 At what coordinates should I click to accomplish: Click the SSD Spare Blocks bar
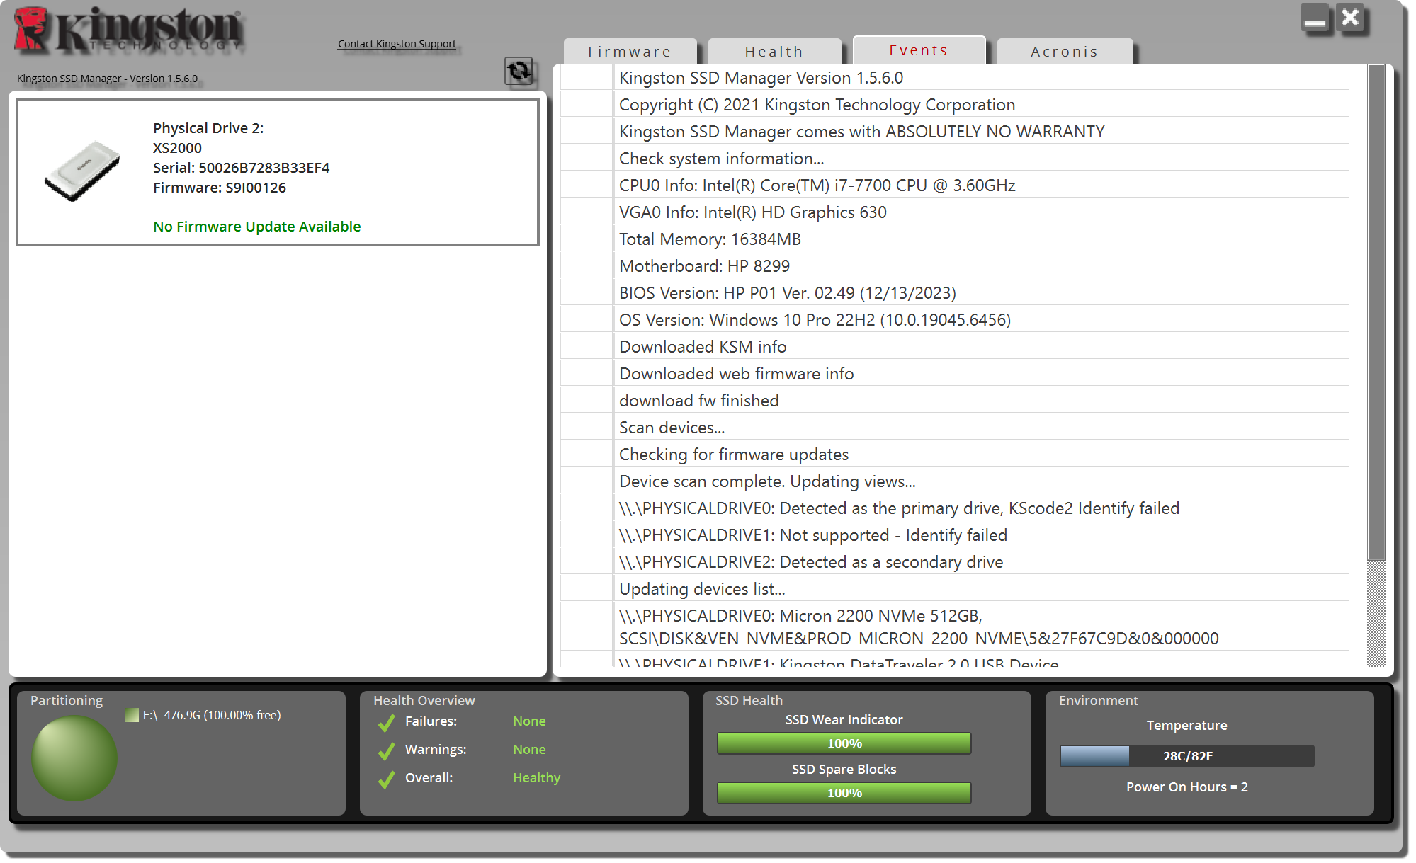[x=844, y=793]
